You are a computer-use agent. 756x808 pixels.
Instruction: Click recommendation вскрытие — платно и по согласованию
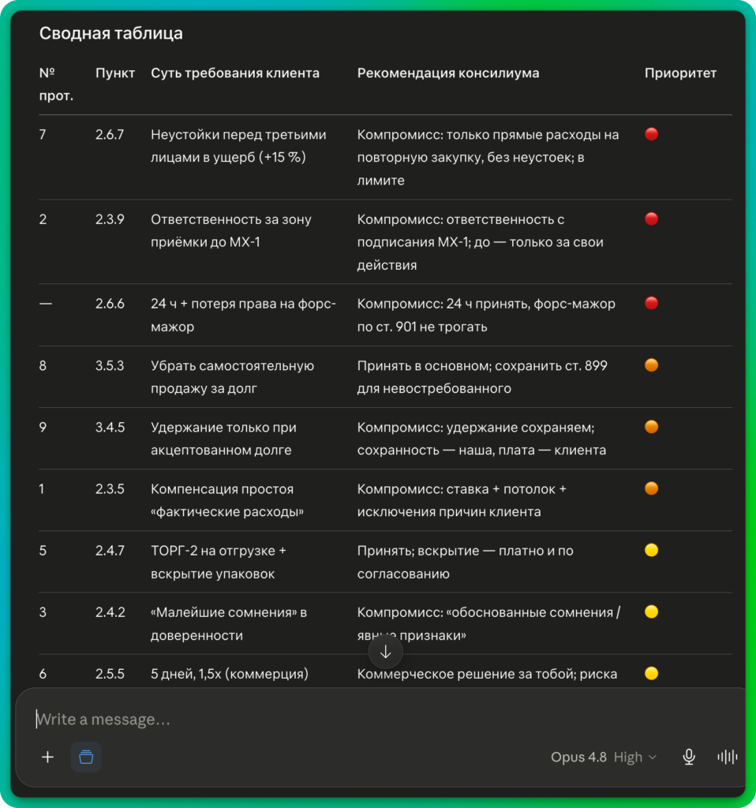466,562
